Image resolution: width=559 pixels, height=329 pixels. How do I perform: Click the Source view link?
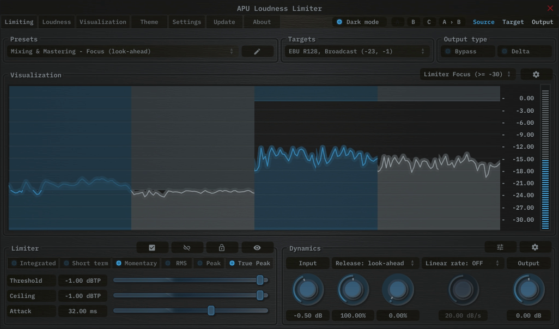tap(483, 22)
